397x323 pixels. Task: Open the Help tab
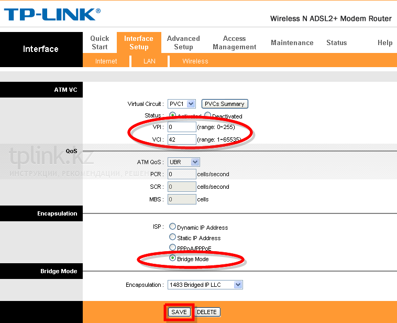(385, 42)
